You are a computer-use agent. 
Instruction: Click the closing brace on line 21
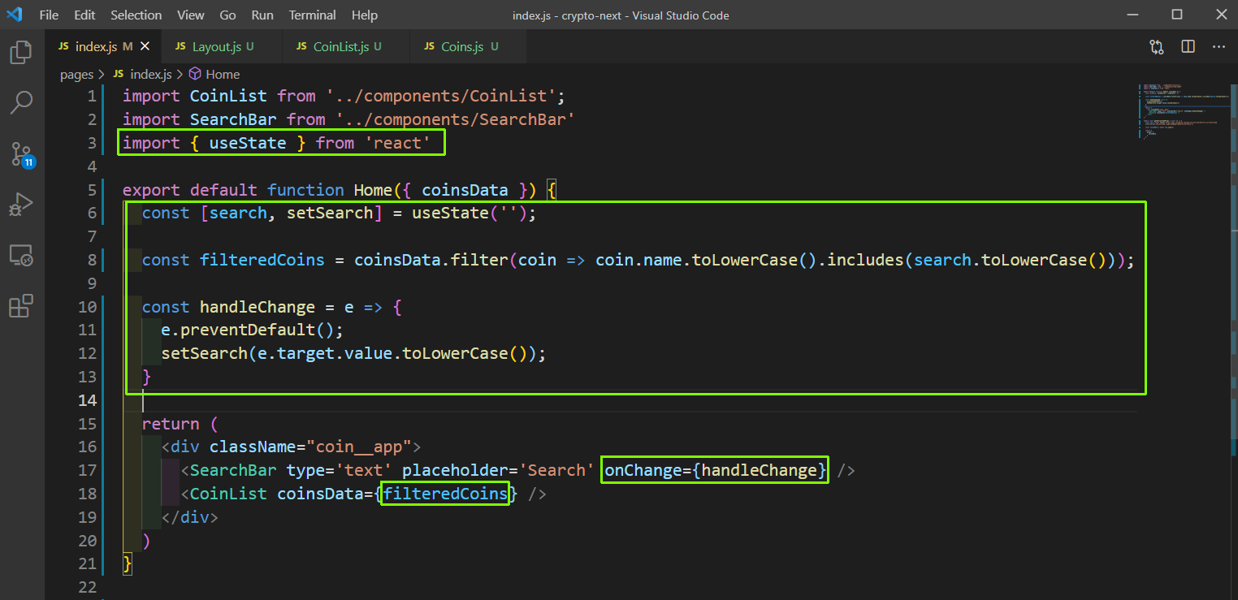pyautogui.click(x=128, y=563)
